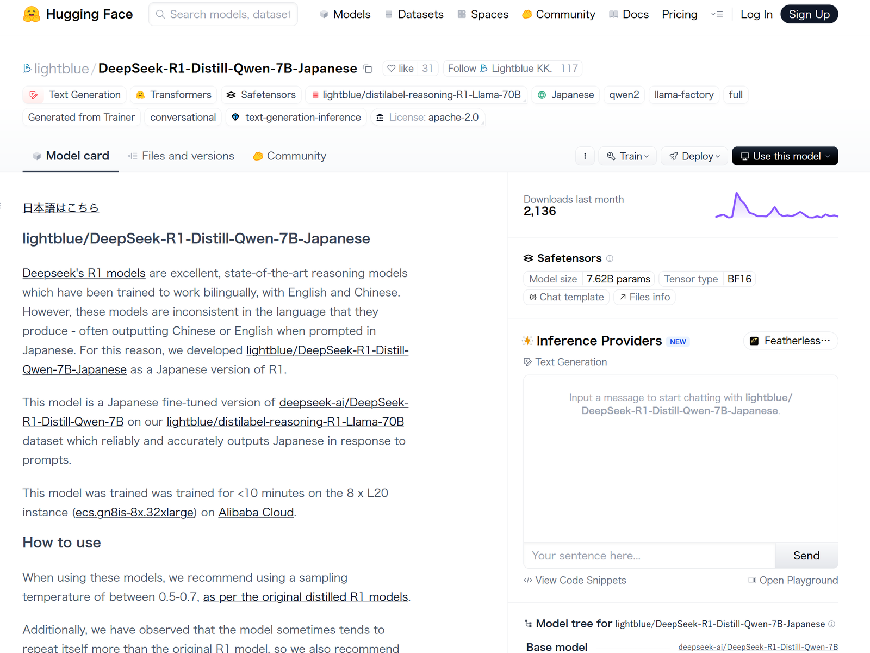870x653 pixels.
Task: Open Deepseek's R1 models link
Action: pos(84,273)
